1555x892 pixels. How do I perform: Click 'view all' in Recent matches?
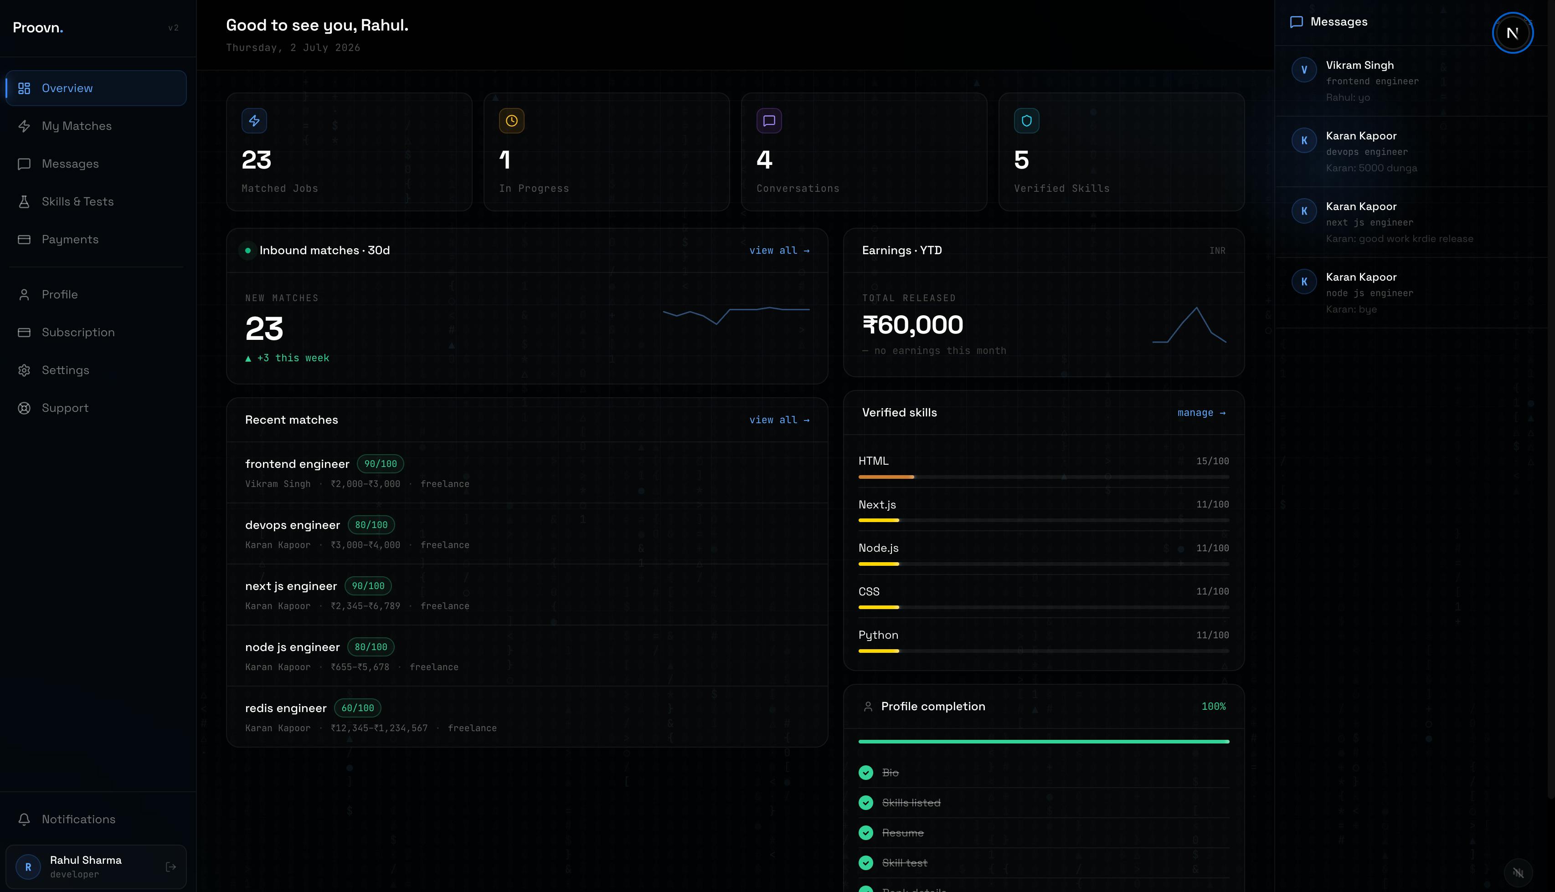tap(779, 420)
